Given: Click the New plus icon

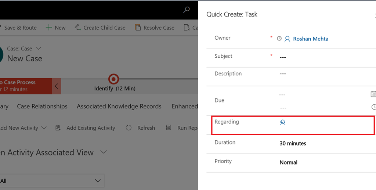Looking at the screenshot, I should click(x=49, y=27).
